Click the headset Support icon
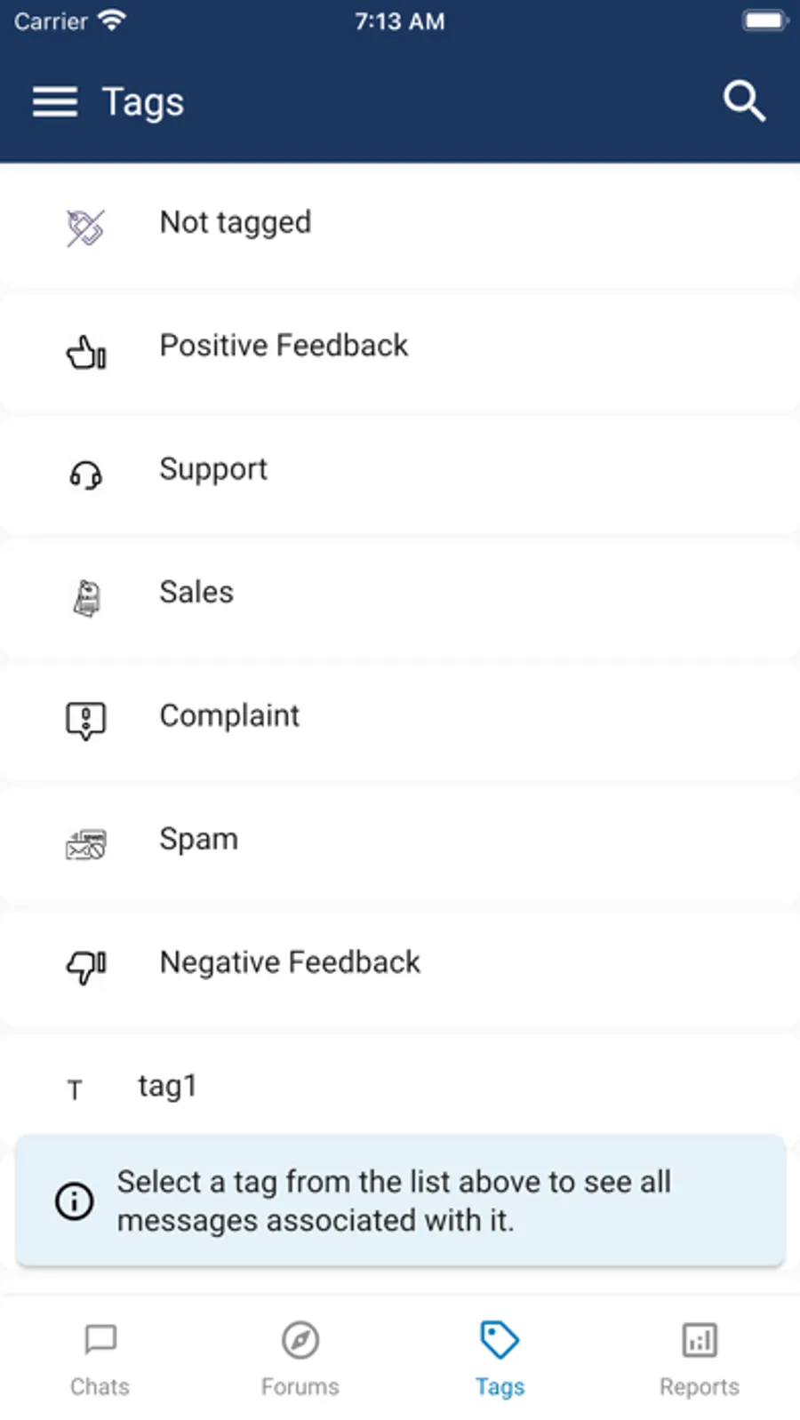Viewport: 800px width, 1420px height. click(x=86, y=476)
